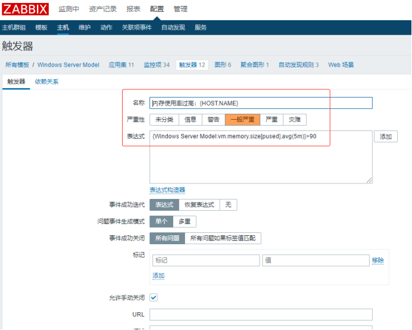The width and height of the screenshot is (412, 330).
Task: Choose 多重 problem generation mode
Action: [185, 222]
